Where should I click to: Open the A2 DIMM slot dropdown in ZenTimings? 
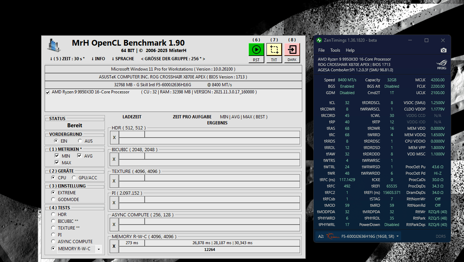[x=359, y=236]
